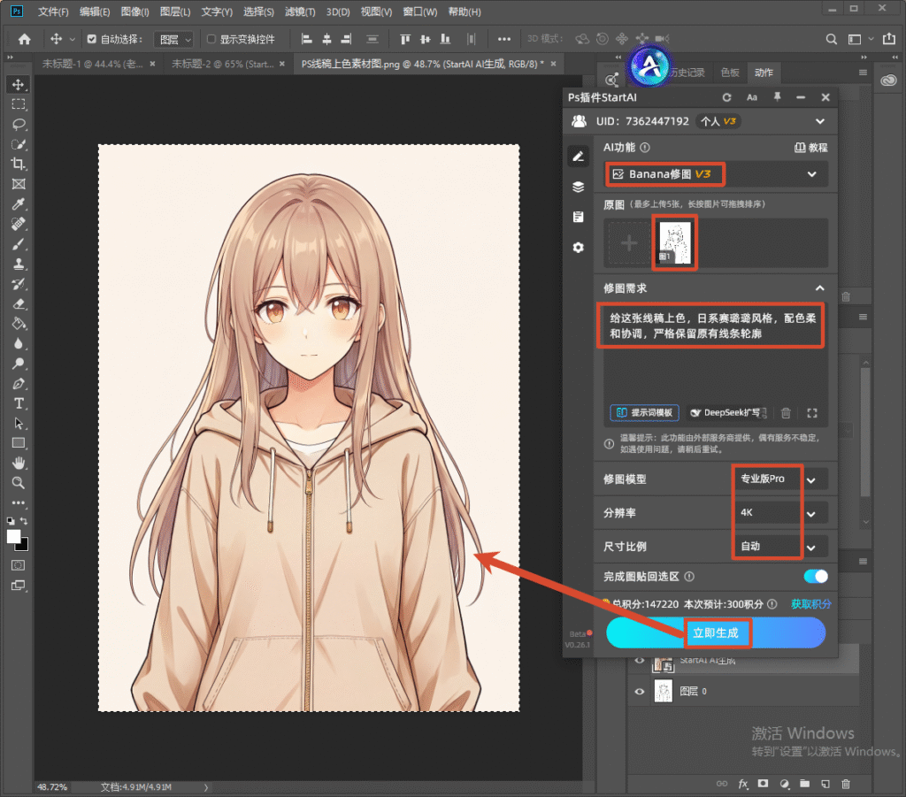Refresh the StartAI plugin panel
This screenshot has width=906, height=797.
click(727, 97)
